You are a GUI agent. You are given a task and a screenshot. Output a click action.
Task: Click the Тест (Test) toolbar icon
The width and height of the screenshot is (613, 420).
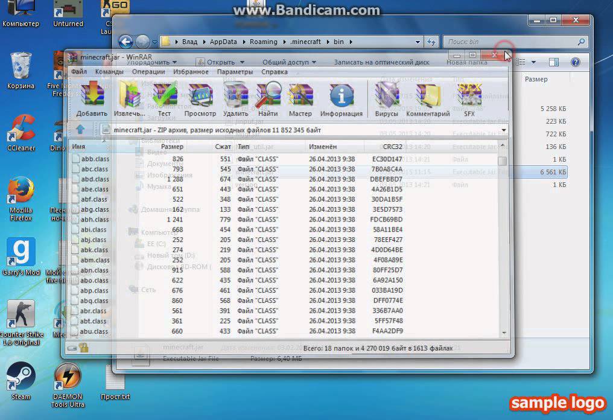pyautogui.click(x=164, y=99)
